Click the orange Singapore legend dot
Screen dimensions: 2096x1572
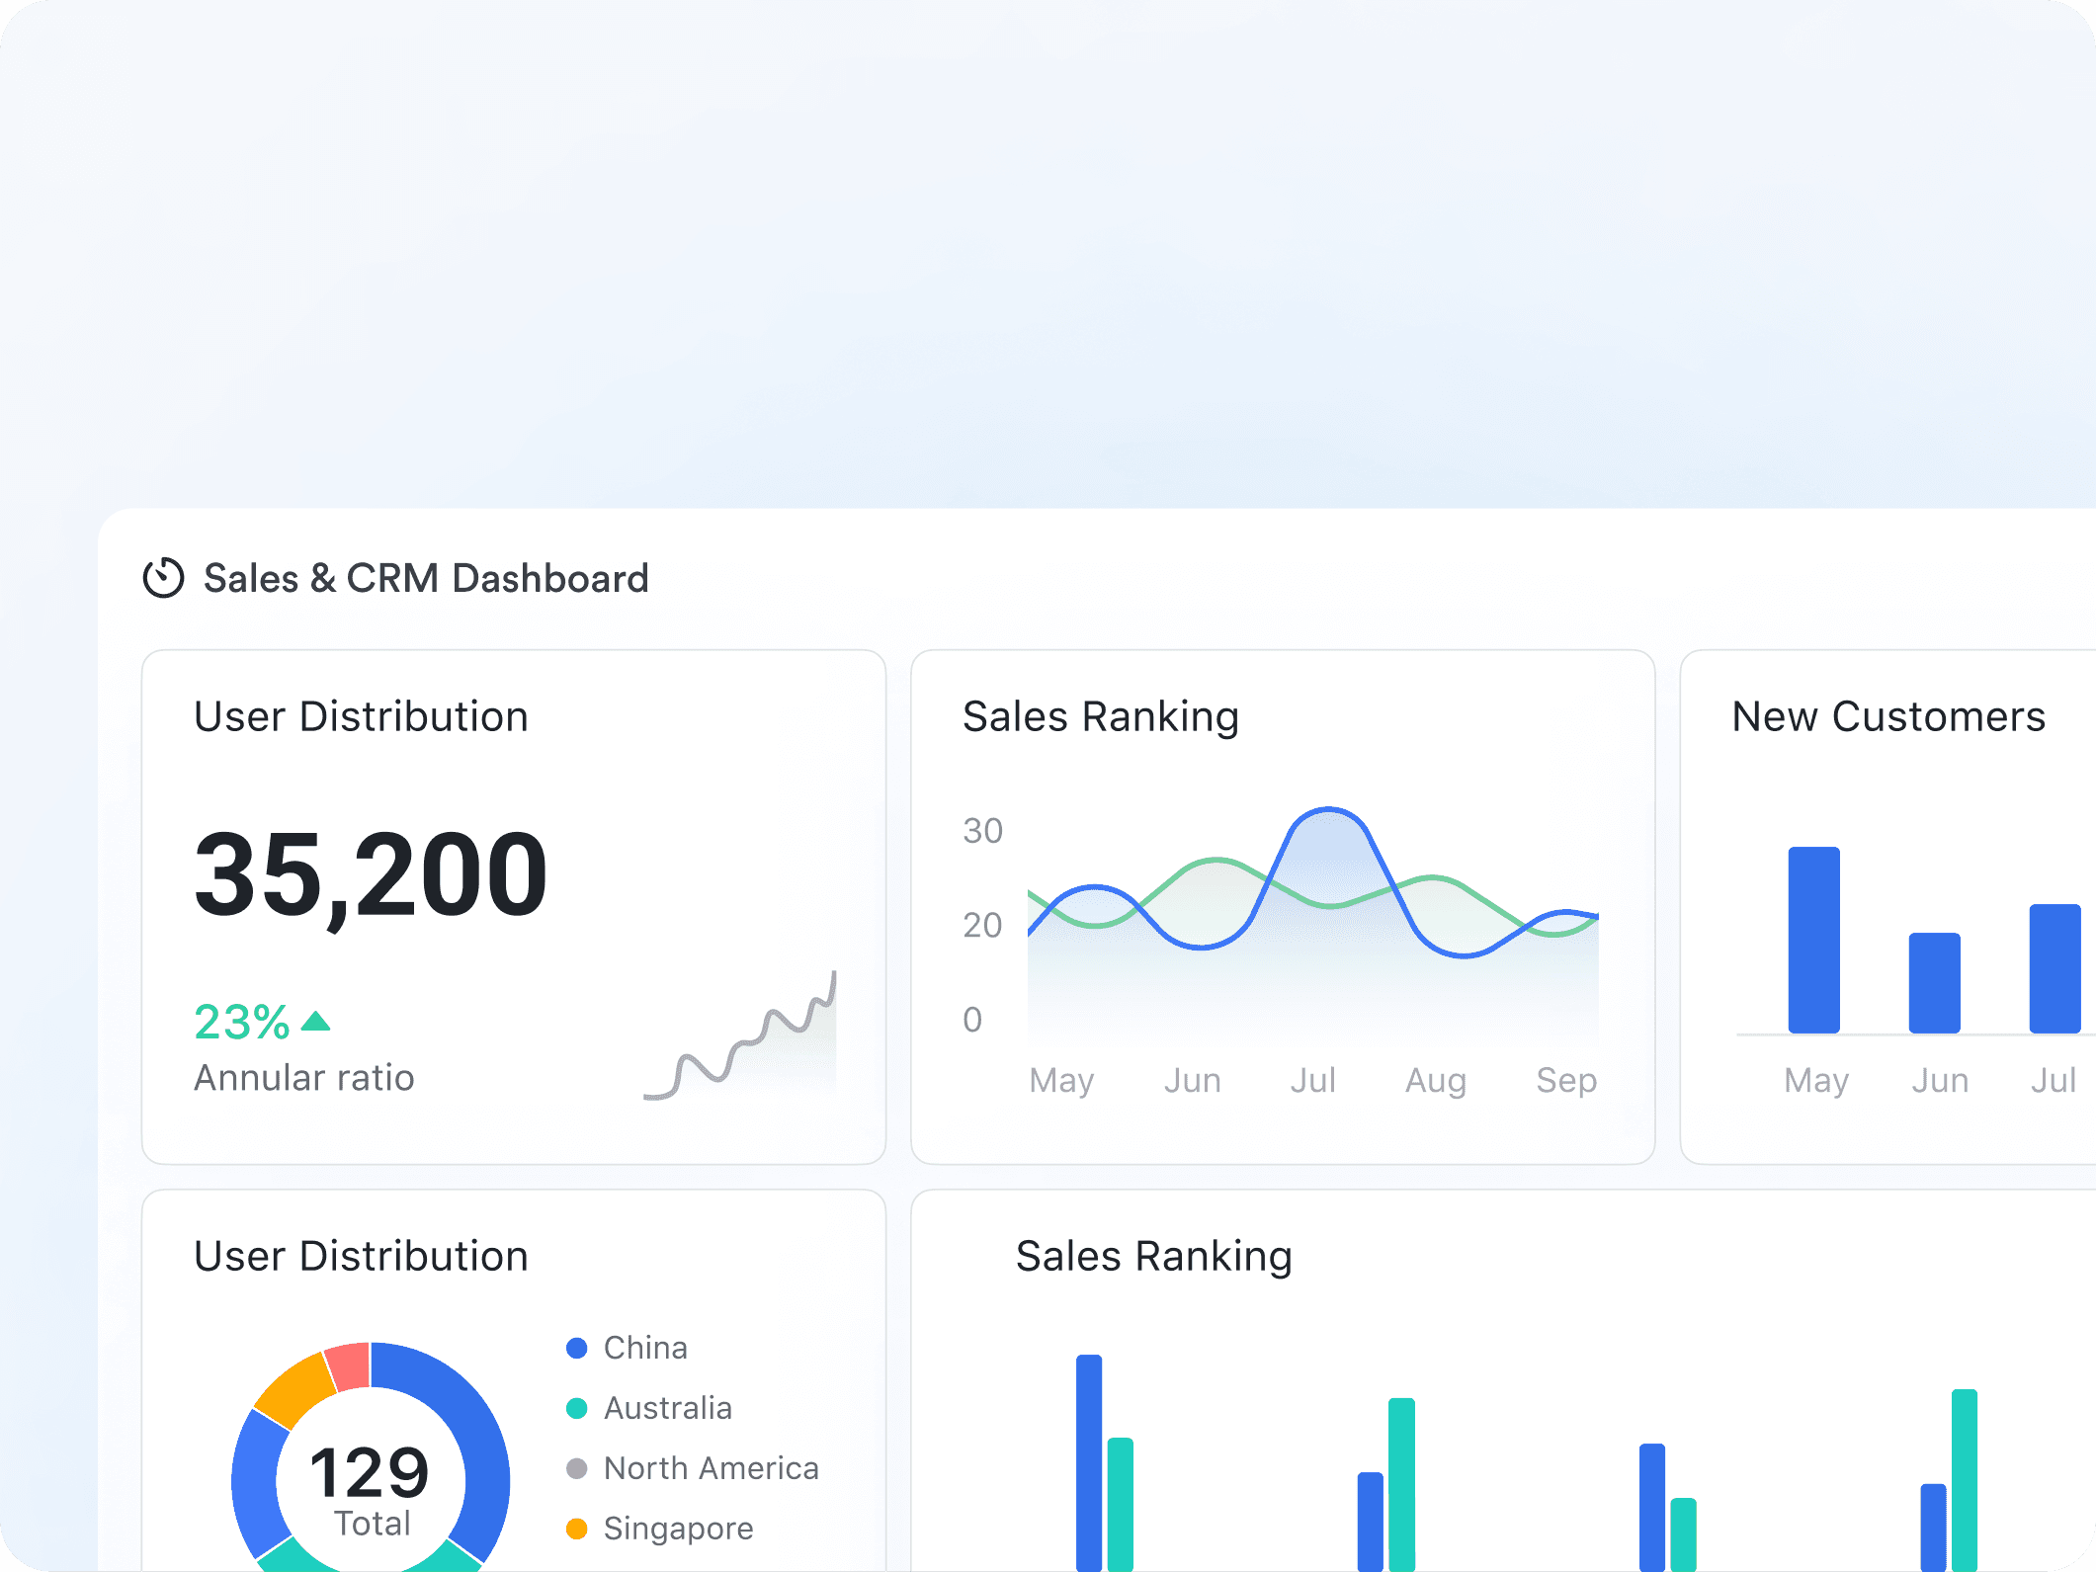point(577,1529)
